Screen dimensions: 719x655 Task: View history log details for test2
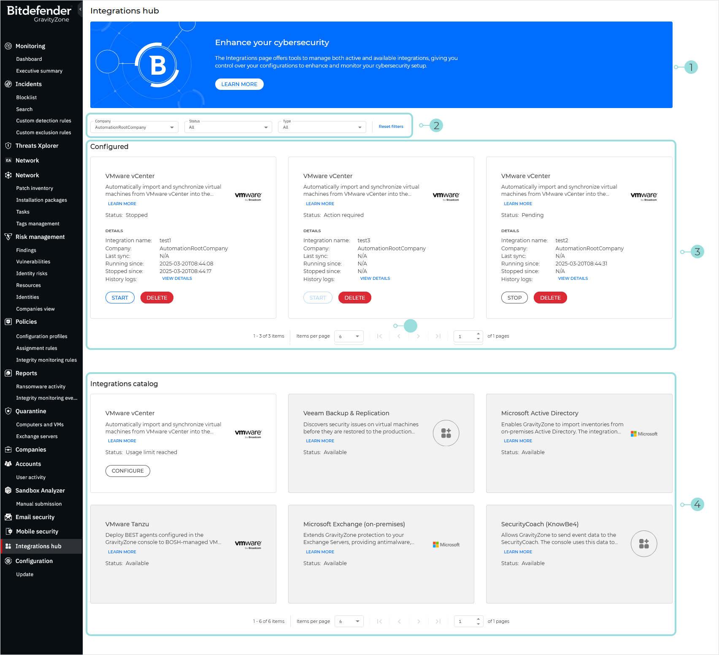click(x=573, y=279)
